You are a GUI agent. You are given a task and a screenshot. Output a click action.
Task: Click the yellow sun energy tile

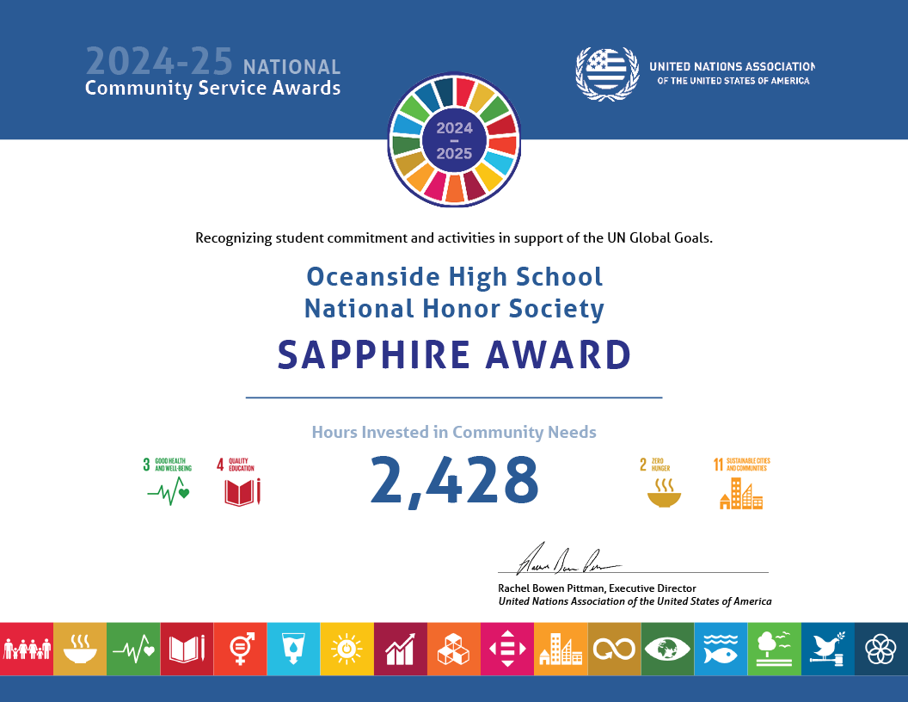click(x=347, y=649)
